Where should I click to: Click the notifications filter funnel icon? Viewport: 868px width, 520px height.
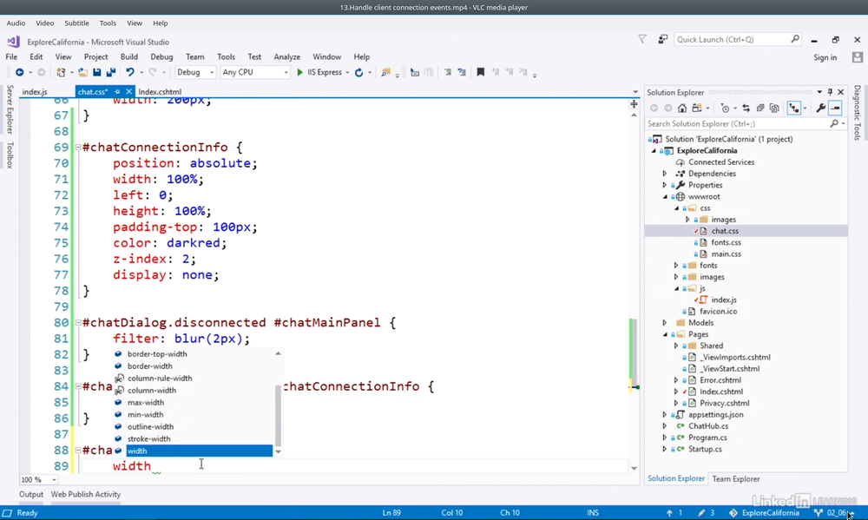pyautogui.click(x=642, y=39)
